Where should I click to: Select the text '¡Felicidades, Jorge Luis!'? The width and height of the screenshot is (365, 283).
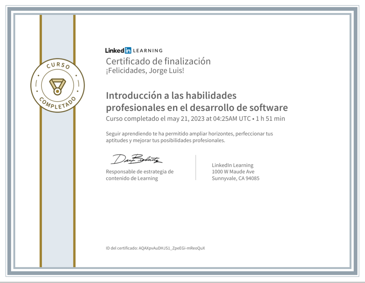(x=145, y=71)
